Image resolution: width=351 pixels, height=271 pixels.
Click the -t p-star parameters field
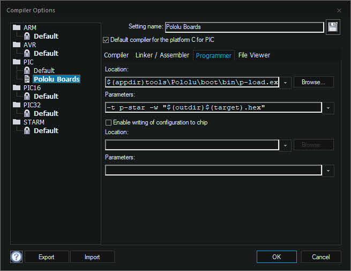tap(213, 107)
